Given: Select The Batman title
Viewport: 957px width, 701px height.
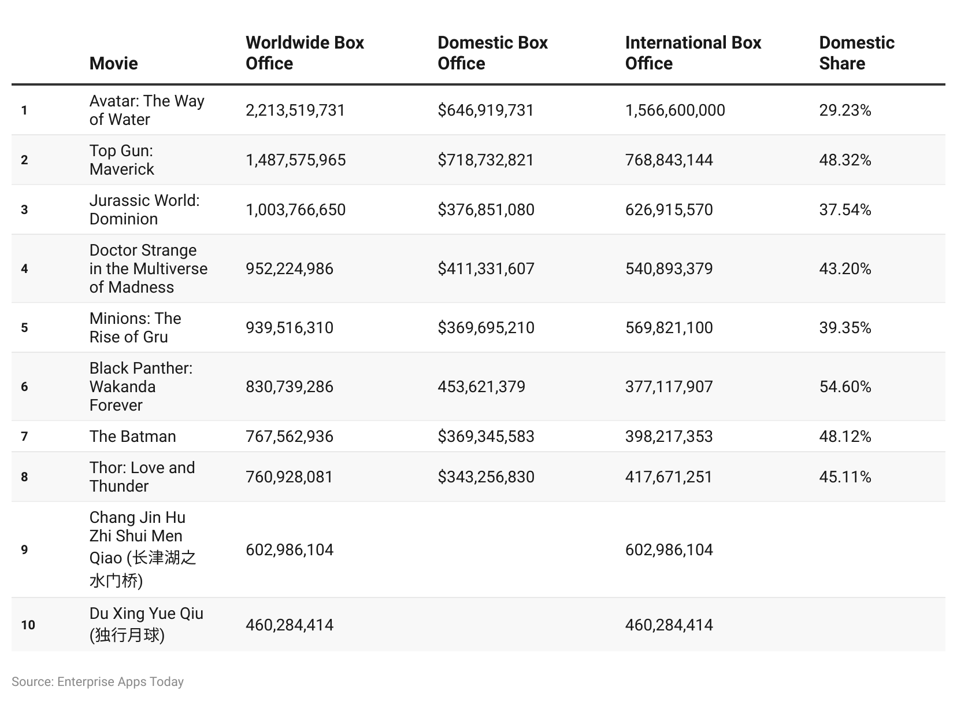Looking at the screenshot, I should (132, 436).
